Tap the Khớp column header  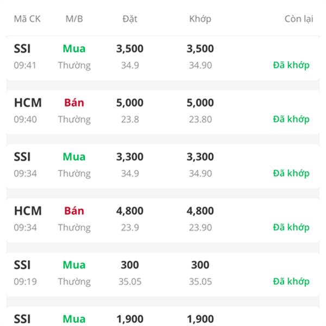[x=200, y=19]
